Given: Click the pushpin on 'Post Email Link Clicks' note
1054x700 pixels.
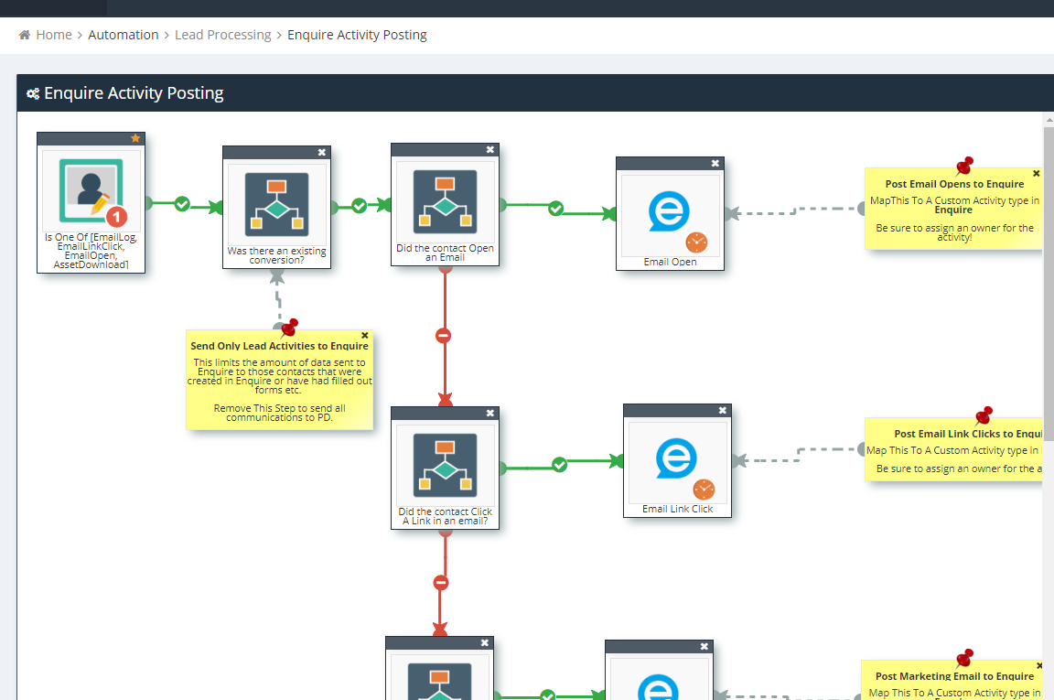Looking at the screenshot, I should (x=984, y=415).
